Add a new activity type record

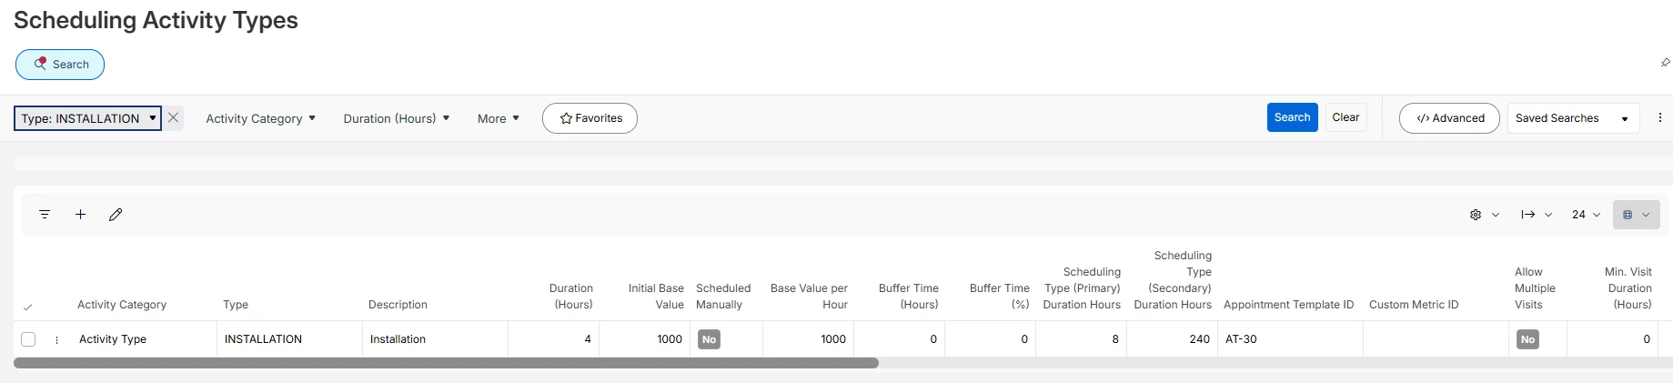80,215
